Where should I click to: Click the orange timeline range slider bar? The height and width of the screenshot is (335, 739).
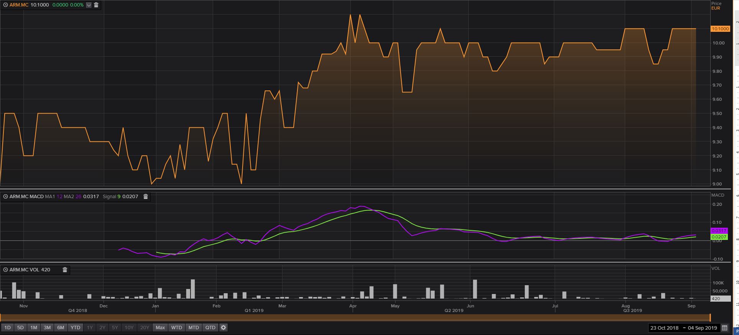(355, 317)
